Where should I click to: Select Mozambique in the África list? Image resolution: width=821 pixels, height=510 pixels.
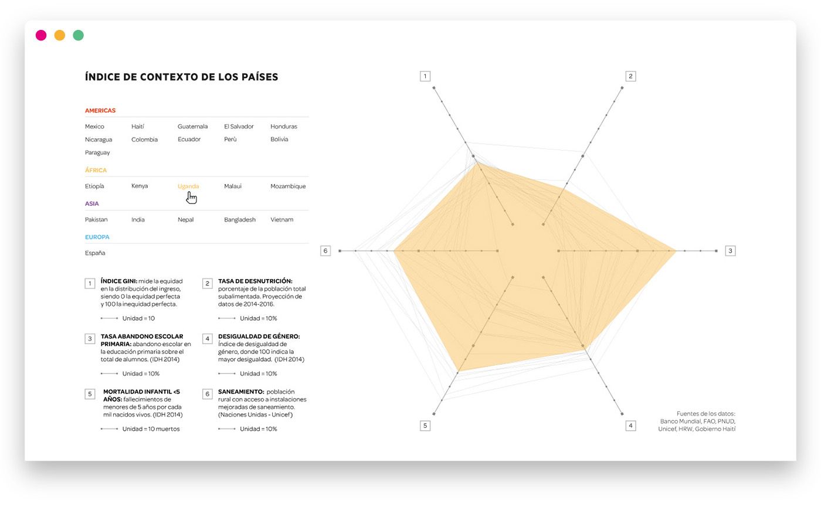[288, 186]
